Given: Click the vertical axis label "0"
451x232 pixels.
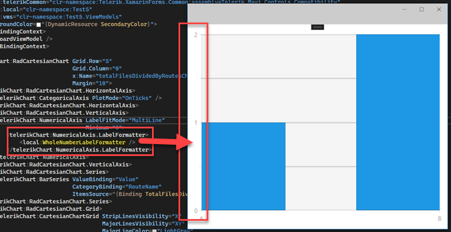Looking at the screenshot, I should click(196, 211).
